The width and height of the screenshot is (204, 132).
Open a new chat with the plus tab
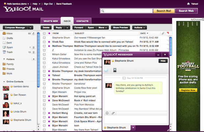133,127
